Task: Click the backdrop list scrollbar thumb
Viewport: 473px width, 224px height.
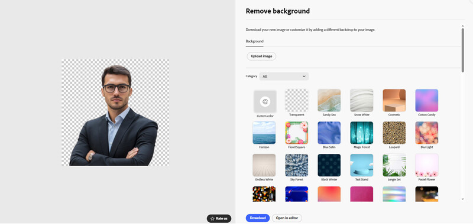Action: (463, 50)
